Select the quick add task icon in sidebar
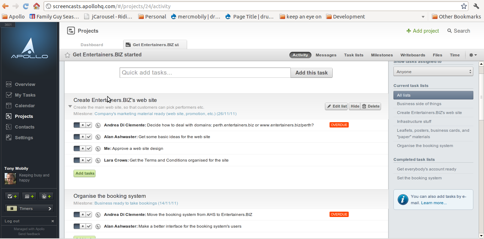This screenshot has width=484, height=239. (x=12, y=196)
